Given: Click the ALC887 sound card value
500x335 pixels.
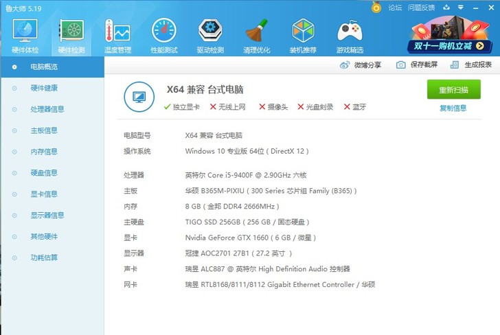Looking at the screenshot, I should tap(268, 269).
